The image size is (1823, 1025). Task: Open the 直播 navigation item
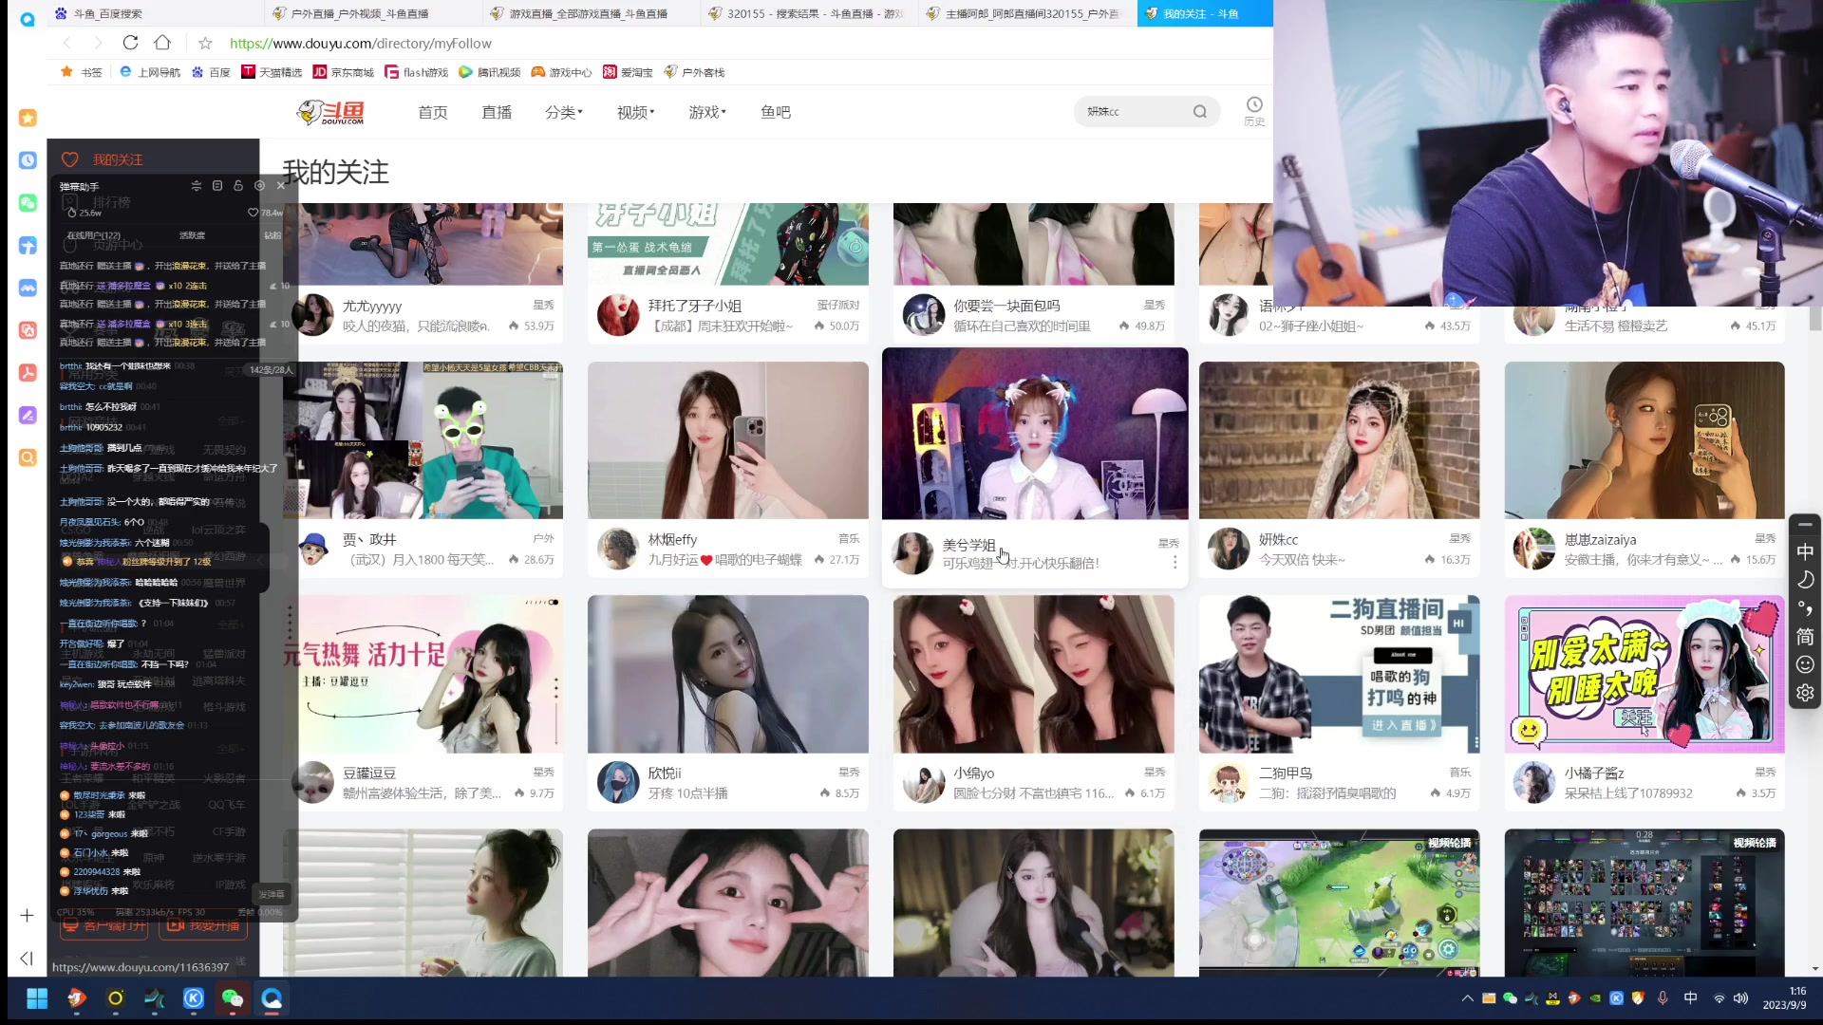(x=497, y=112)
